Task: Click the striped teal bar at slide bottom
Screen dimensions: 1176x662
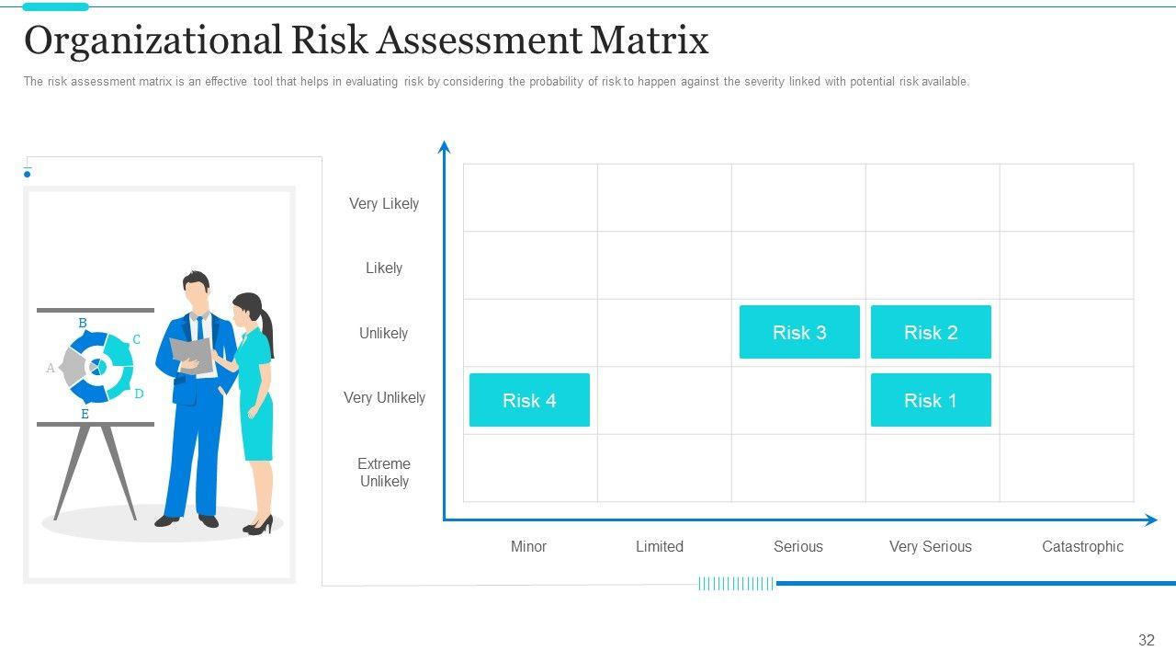Action: (735, 583)
